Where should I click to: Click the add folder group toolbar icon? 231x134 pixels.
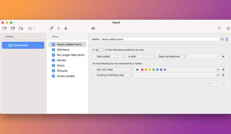13,28
